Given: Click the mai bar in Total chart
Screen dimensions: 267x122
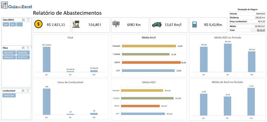Looking at the screenshot, I should click(94, 71).
